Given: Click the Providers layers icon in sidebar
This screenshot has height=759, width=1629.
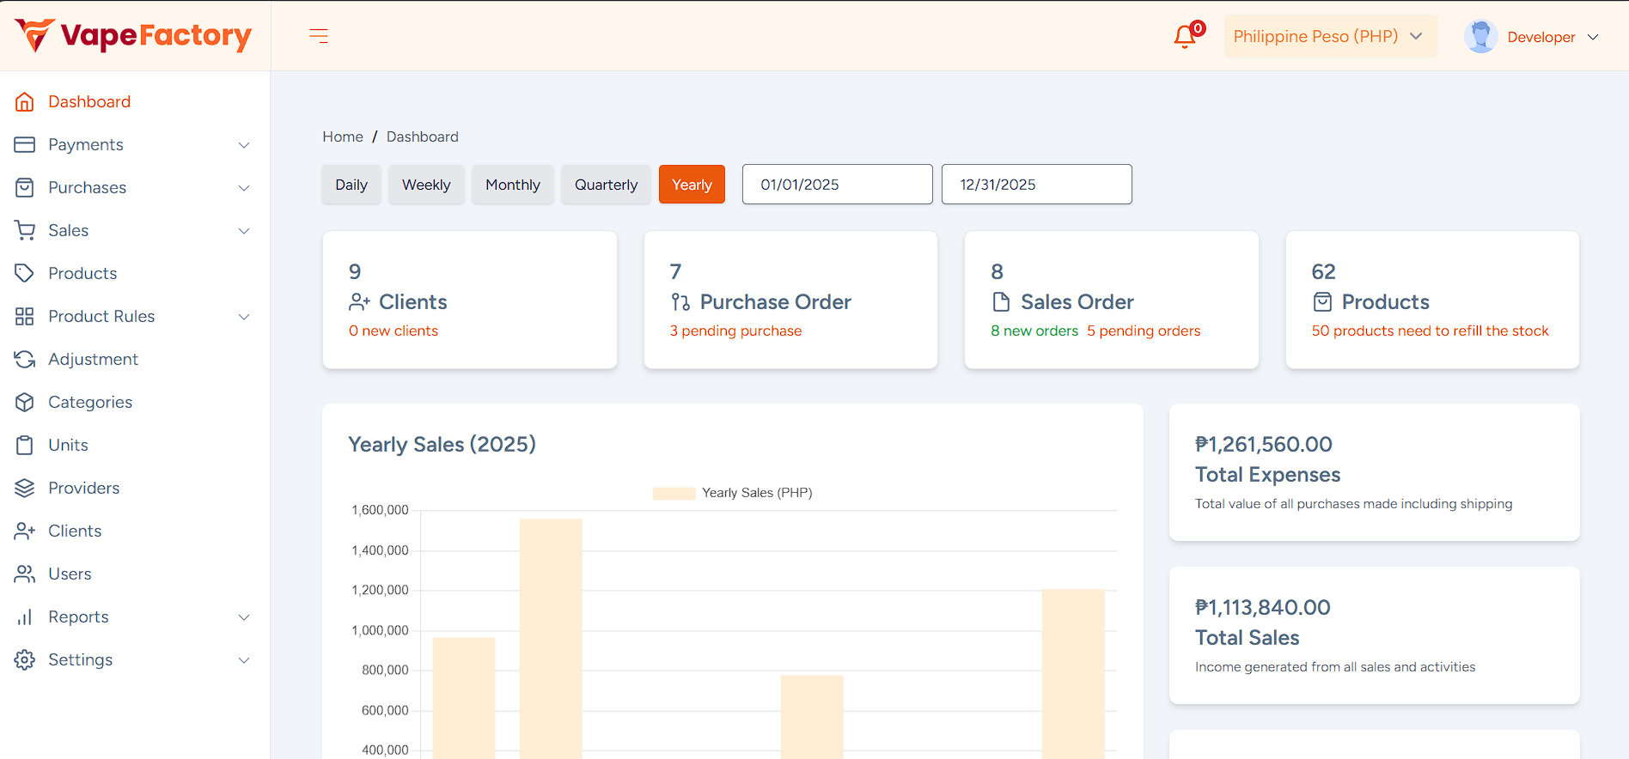Looking at the screenshot, I should (25, 488).
